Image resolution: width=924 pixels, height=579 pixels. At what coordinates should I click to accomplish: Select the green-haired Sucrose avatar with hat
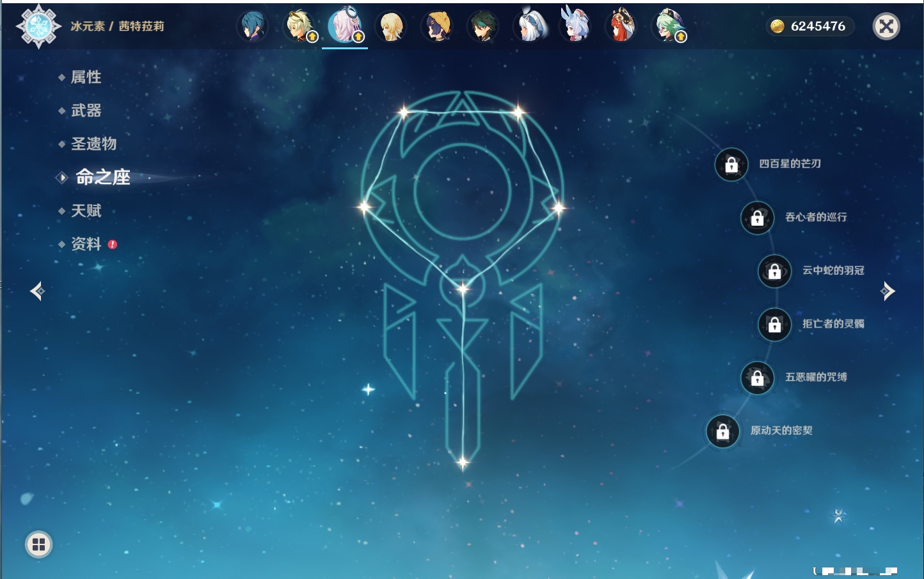pyautogui.click(x=667, y=26)
